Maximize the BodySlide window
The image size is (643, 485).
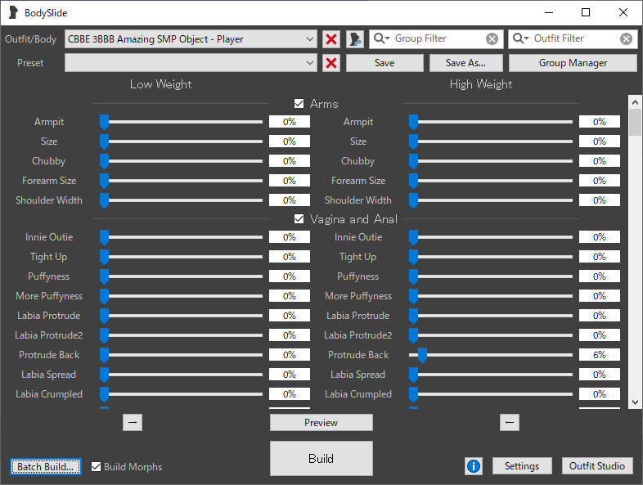click(x=586, y=13)
